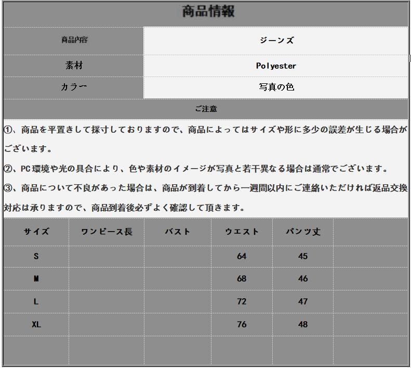Click waist value 76 for XL
Image resolution: width=411 pixels, height=368 pixels.
(x=242, y=324)
